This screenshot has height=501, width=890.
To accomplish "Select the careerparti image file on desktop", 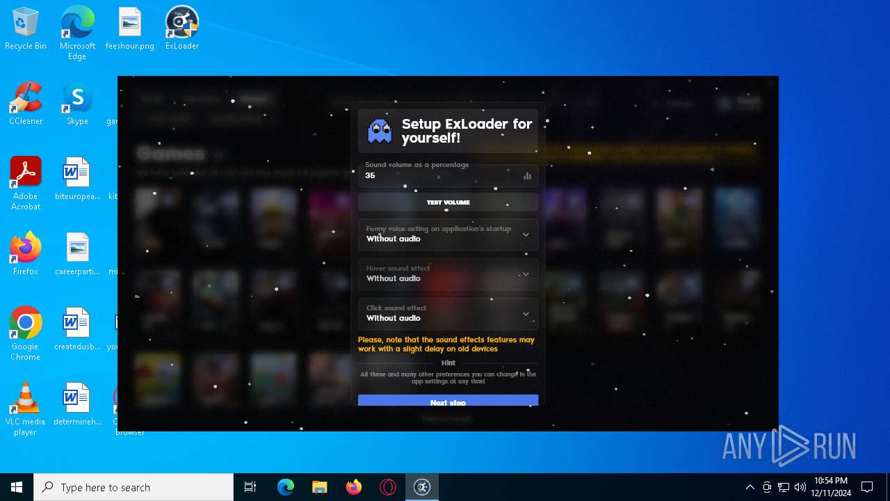I will [77, 255].
